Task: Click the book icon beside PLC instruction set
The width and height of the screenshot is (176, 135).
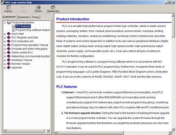Action: pyautogui.click(x=9, y=41)
